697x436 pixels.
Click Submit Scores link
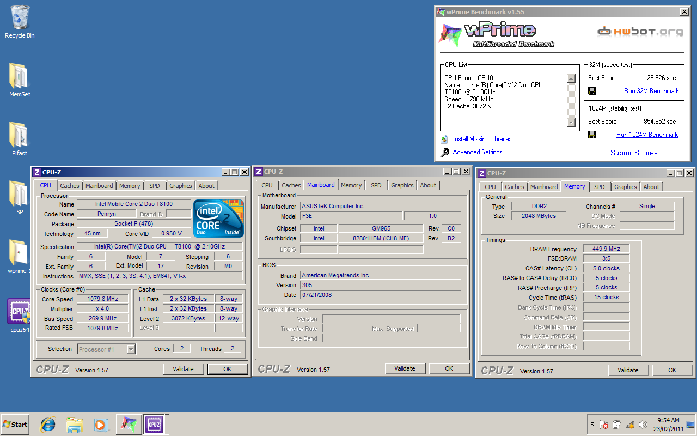(x=634, y=153)
